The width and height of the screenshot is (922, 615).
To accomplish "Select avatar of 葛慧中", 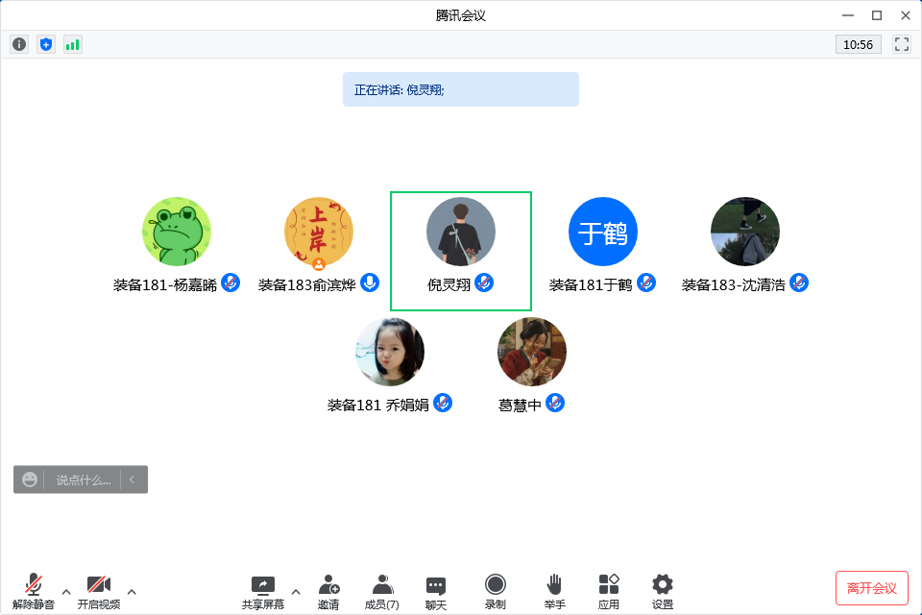I will pos(531,352).
